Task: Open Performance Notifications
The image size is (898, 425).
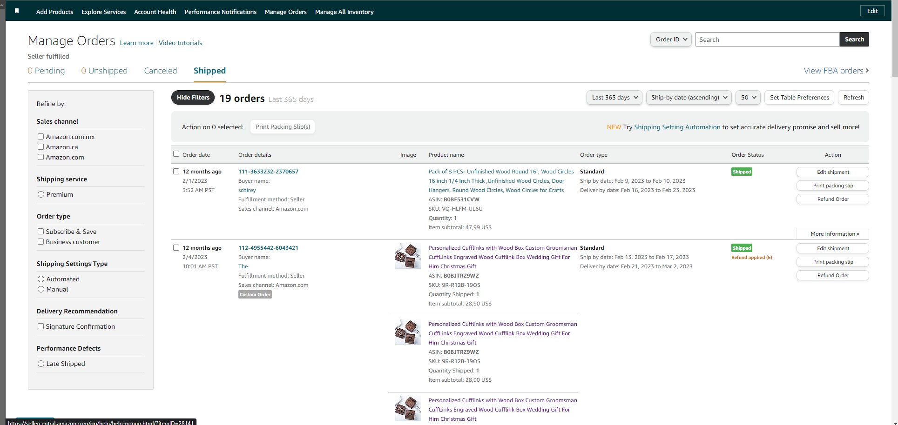Action: pos(220,12)
